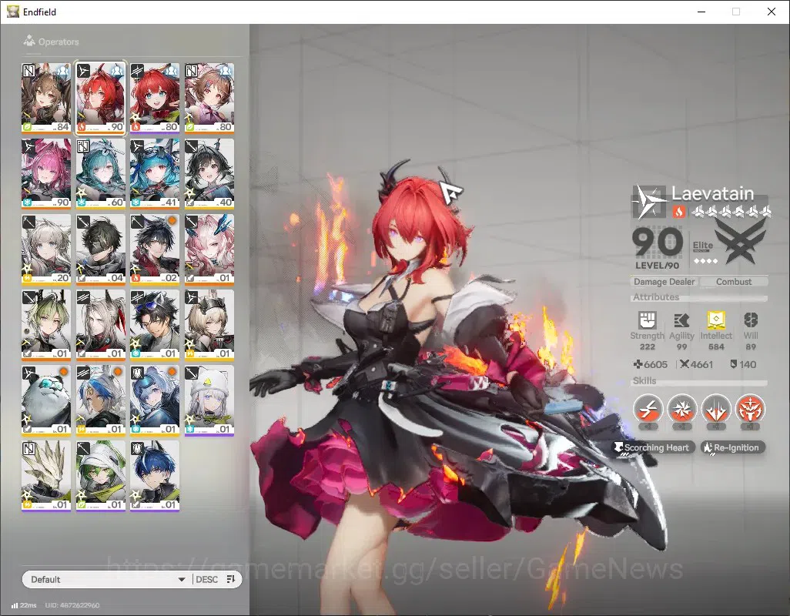This screenshot has width=790, height=616.
Task: Click the Endfield app icon in title bar
Action: (x=12, y=11)
